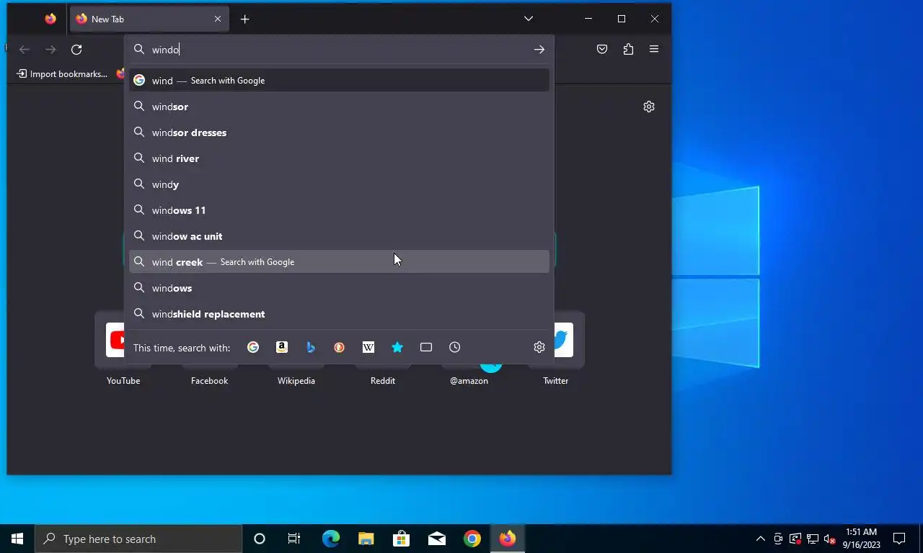Choose 'wind — Search with Google' suggestion
The width and height of the screenshot is (923, 553).
point(339,81)
